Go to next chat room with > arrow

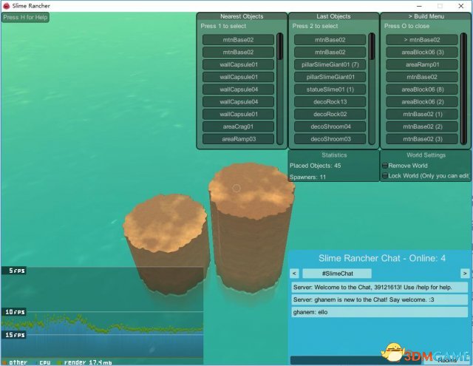pos(465,274)
